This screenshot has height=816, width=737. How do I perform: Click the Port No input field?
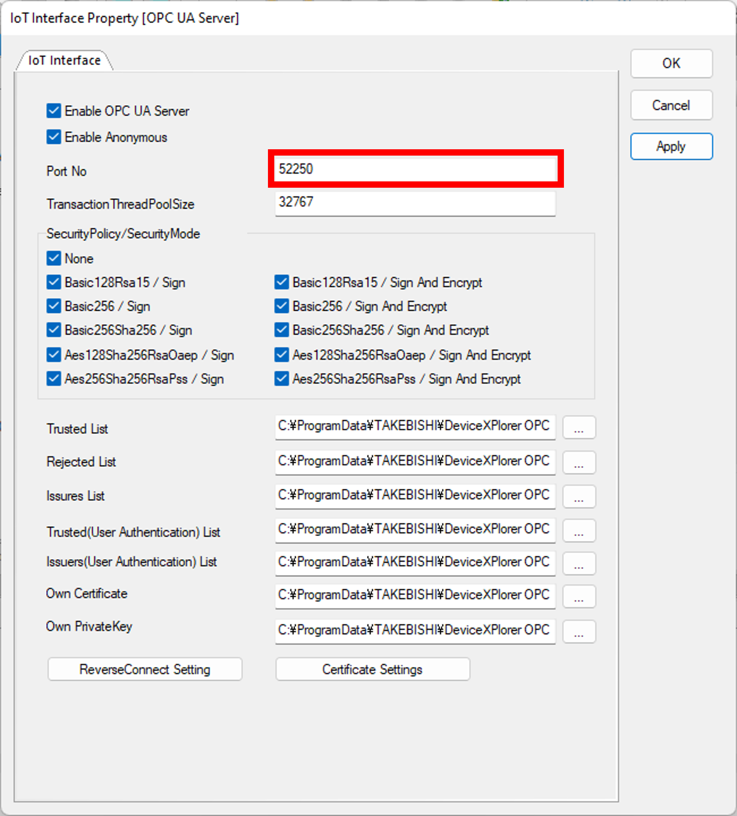(415, 169)
